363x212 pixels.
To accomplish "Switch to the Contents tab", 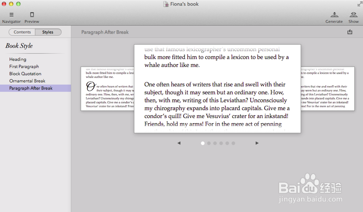I will [x=22, y=32].
